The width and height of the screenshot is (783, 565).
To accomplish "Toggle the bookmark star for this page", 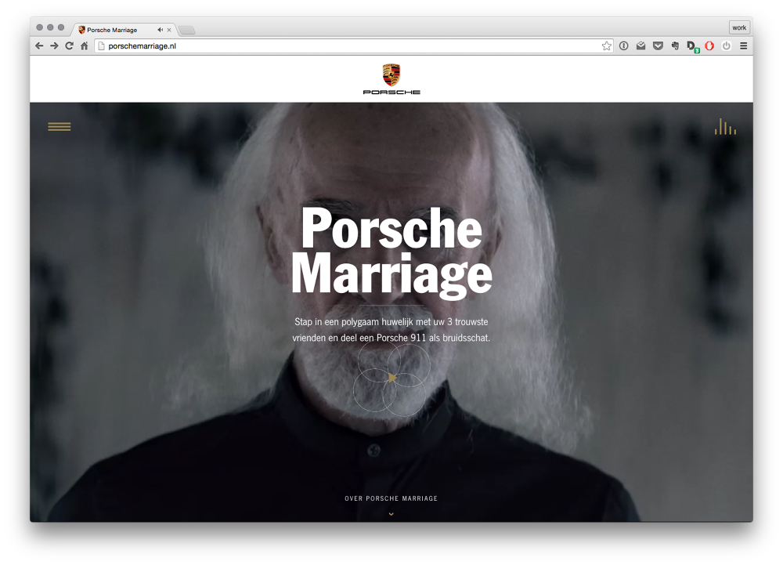I will 607,45.
